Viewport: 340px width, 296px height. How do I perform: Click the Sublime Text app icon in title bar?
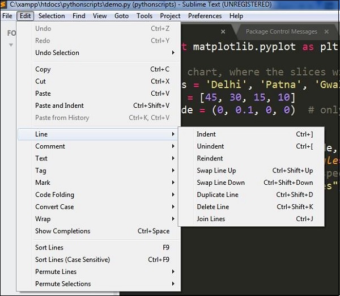[3, 5]
